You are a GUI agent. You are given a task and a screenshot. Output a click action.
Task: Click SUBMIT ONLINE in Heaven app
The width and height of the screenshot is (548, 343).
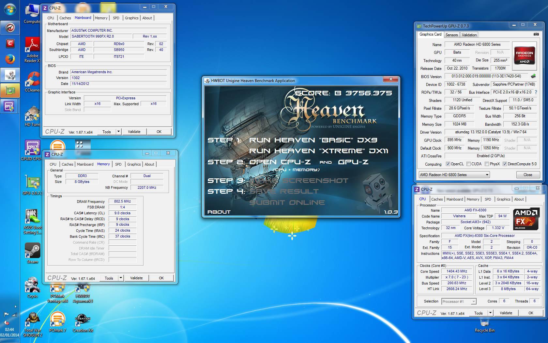[287, 203]
